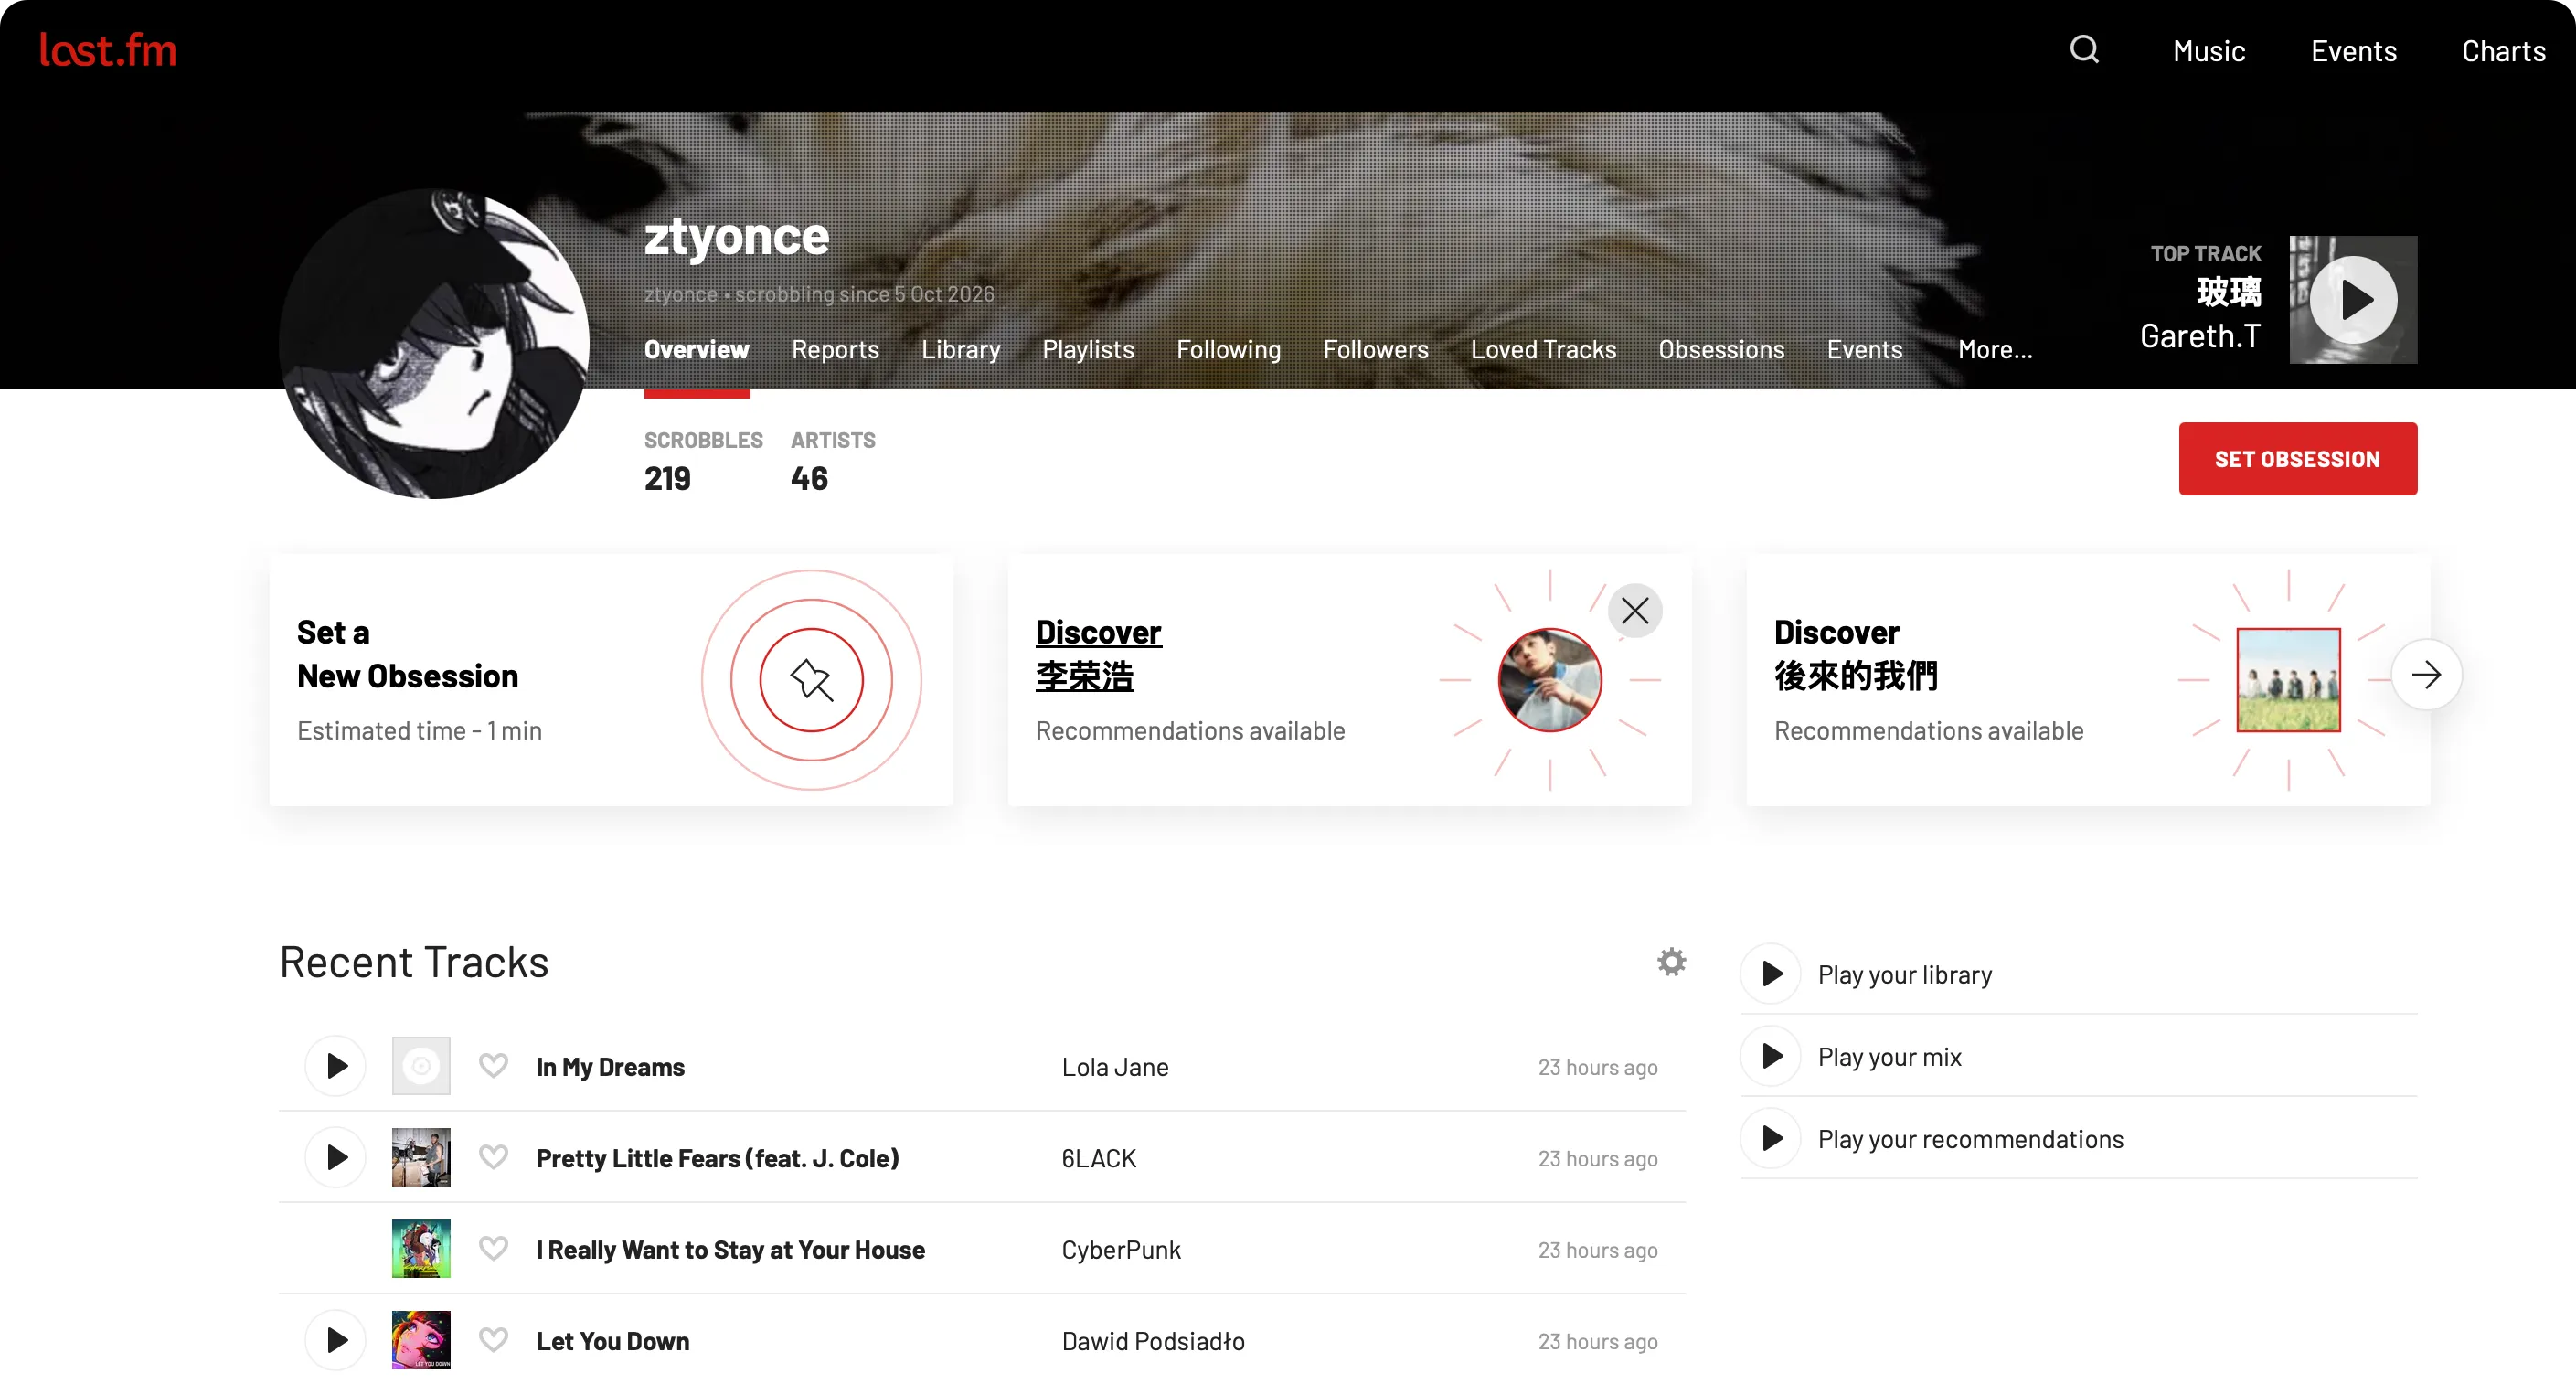The height and width of the screenshot is (1384, 2576).
Task: Open artist CyberPunk
Action: point(1121,1249)
